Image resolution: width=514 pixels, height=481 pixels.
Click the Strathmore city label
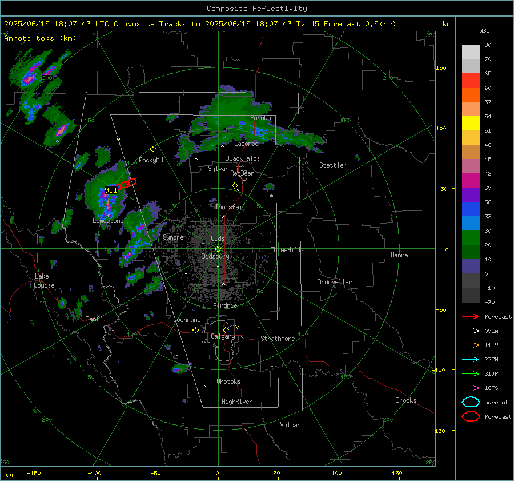pos(278,339)
